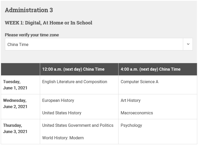
Task: Click the empty top-left table header cell
Action: click(x=21, y=69)
